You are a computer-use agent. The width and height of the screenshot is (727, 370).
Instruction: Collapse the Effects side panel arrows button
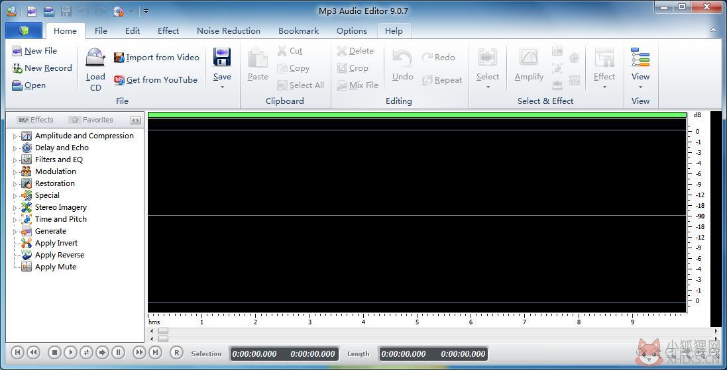135,120
